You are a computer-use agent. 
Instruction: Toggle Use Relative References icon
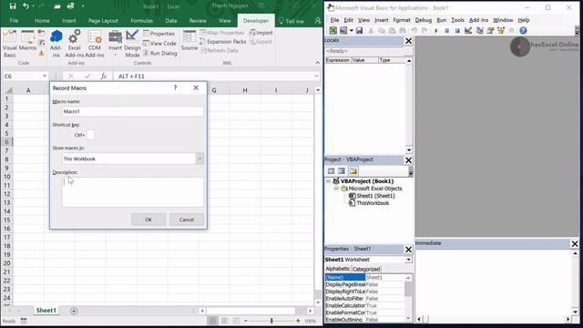point(41,43)
